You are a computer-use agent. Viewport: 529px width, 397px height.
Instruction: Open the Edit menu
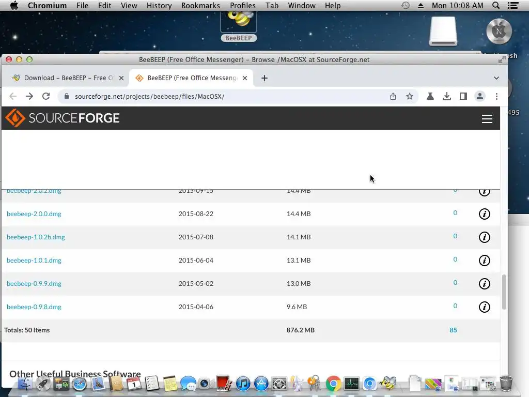104,5
